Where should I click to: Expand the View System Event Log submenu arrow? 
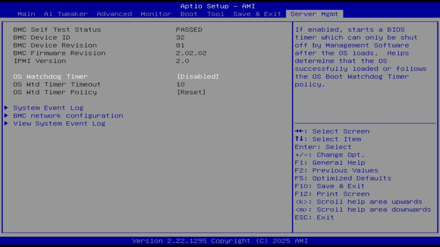pyautogui.click(x=6, y=123)
